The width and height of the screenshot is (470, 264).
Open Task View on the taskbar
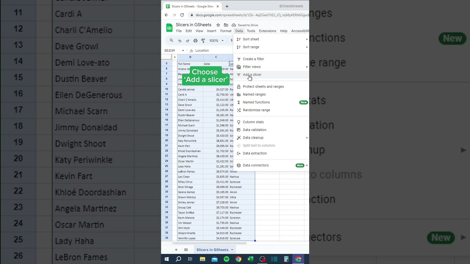coord(190,259)
